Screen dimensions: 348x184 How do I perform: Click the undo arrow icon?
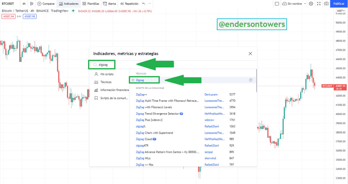(144, 4)
